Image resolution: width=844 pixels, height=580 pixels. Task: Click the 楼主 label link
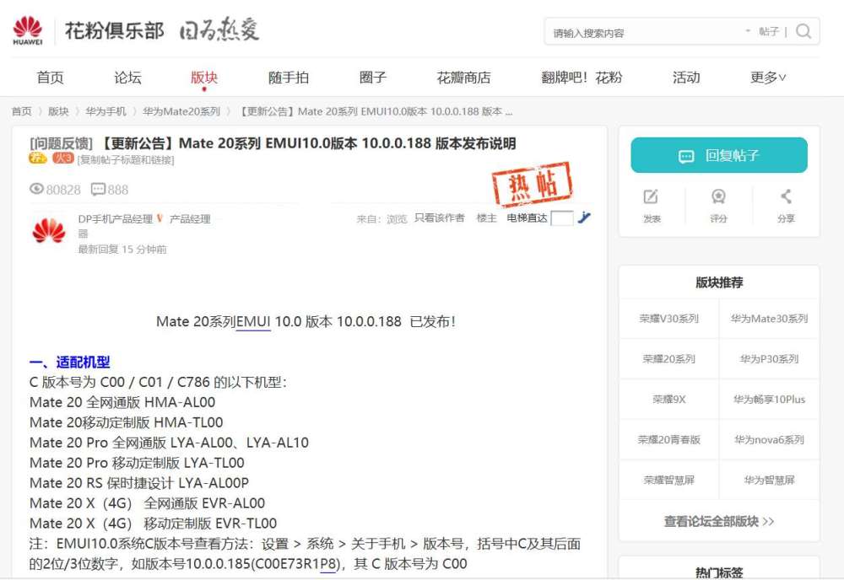(x=487, y=217)
